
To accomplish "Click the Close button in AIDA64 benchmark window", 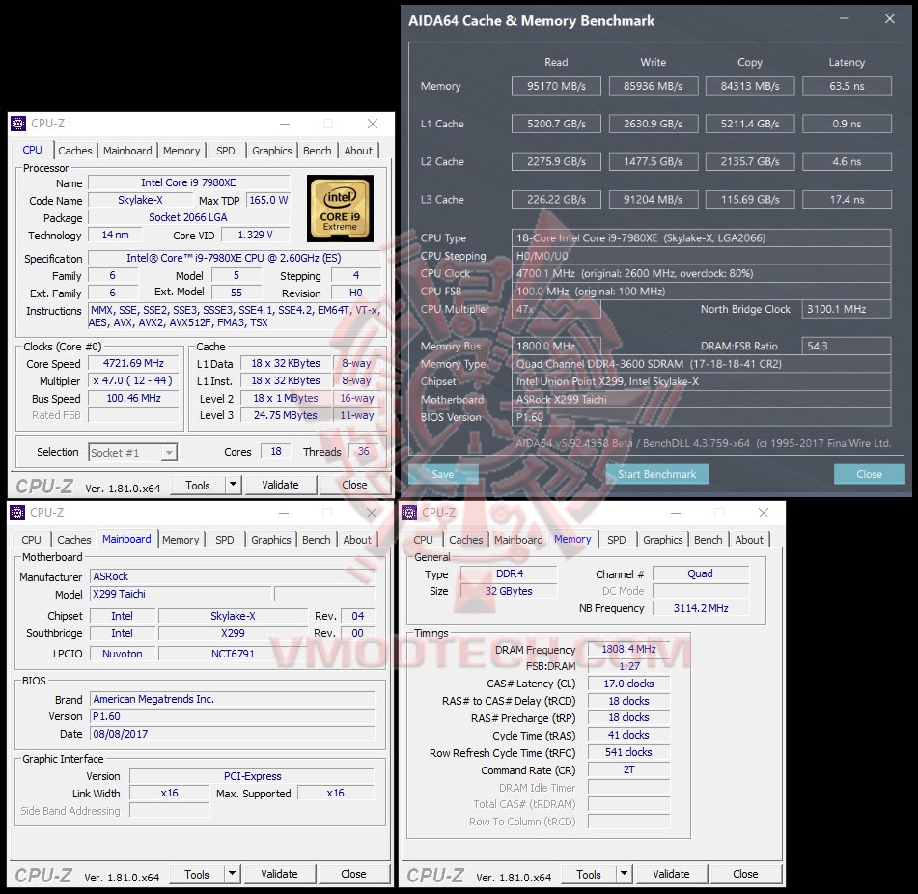I will [x=869, y=474].
